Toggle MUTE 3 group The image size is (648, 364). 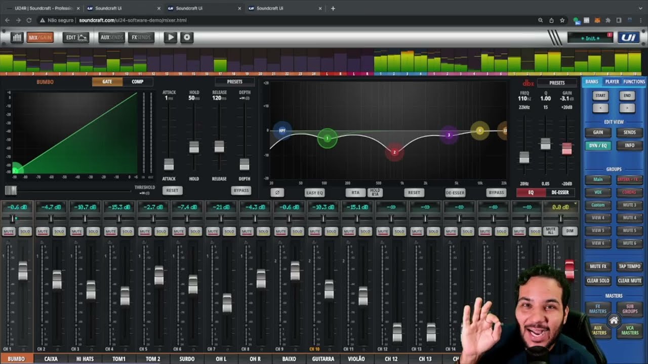pyautogui.click(x=630, y=205)
